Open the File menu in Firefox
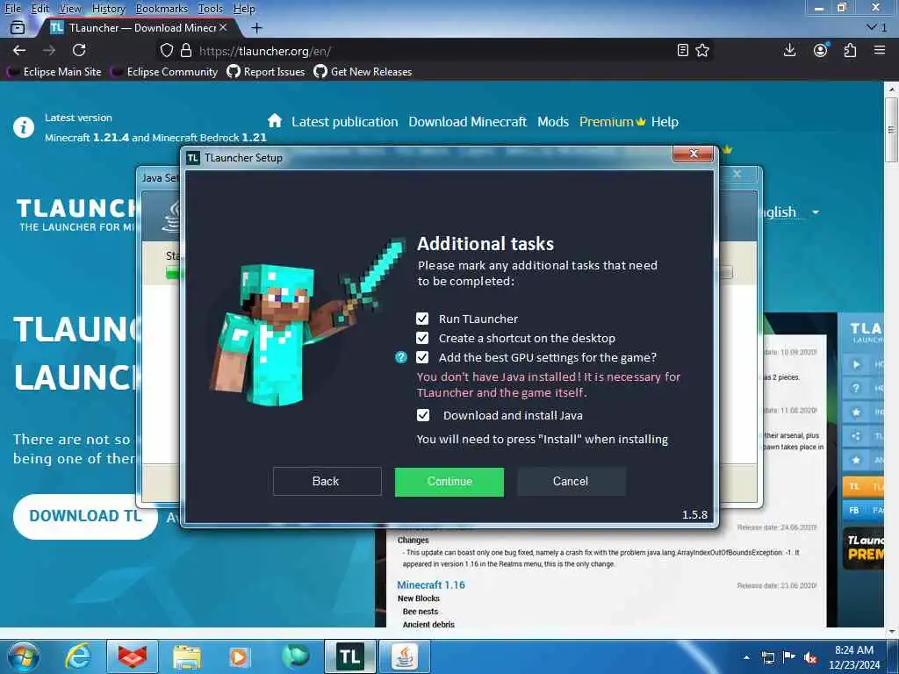This screenshot has width=899, height=674. [12, 9]
